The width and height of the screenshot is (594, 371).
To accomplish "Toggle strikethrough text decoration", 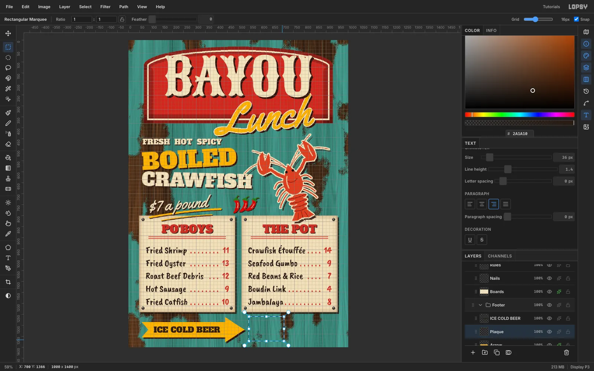I will [482, 240].
